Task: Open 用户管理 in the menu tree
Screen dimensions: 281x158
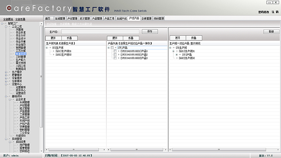Action: [x=24, y=145]
